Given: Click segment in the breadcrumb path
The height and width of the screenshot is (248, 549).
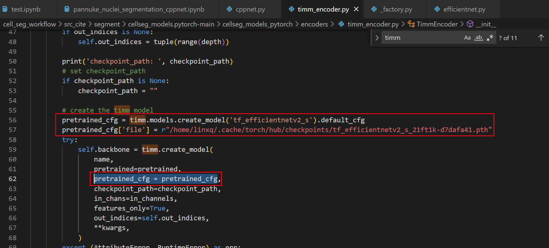Looking at the screenshot, I should [x=107, y=24].
